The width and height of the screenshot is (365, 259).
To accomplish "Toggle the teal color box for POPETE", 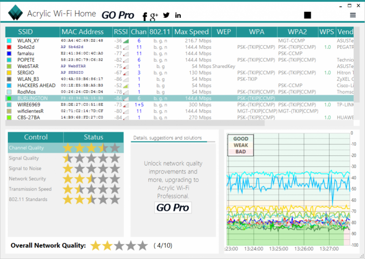I will [9, 60].
